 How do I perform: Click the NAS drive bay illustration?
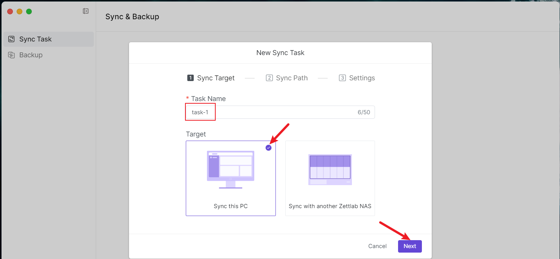pos(330,169)
